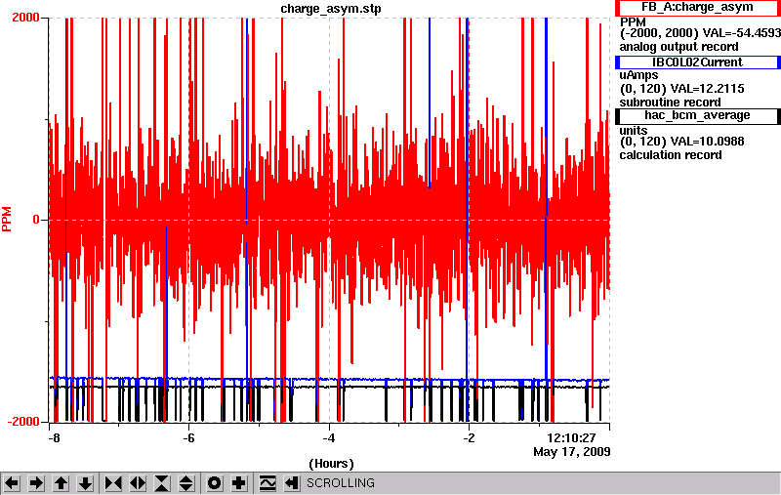Click the vertical zoom-out icon
The height and width of the screenshot is (495, 781).
point(185,483)
